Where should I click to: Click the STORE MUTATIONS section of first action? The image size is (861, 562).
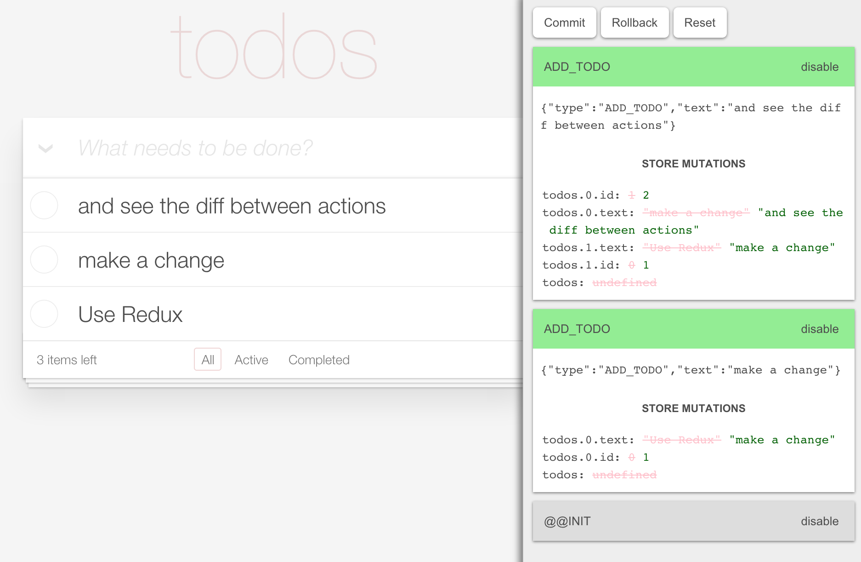[x=693, y=163]
